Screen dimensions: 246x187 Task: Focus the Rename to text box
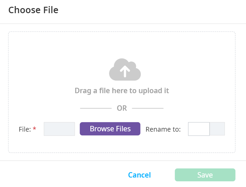tap(199, 129)
